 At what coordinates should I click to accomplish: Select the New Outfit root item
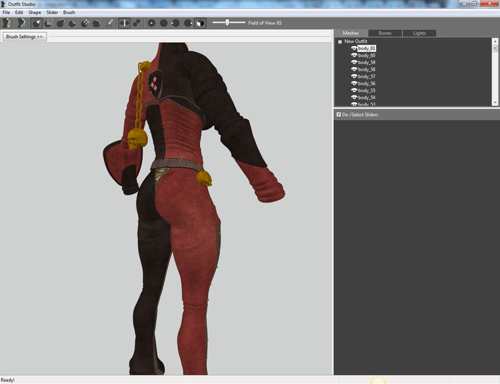point(355,41)
